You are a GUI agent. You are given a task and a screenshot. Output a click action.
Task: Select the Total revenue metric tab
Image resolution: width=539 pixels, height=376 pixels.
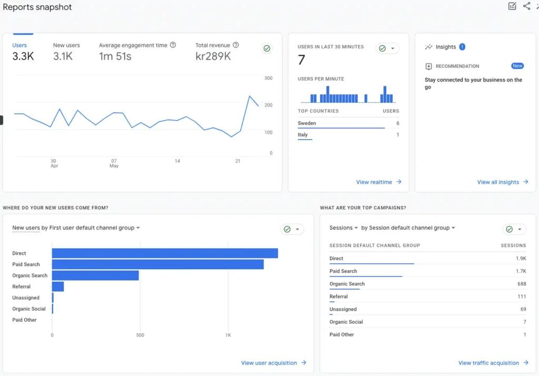[x=217, y=52]
